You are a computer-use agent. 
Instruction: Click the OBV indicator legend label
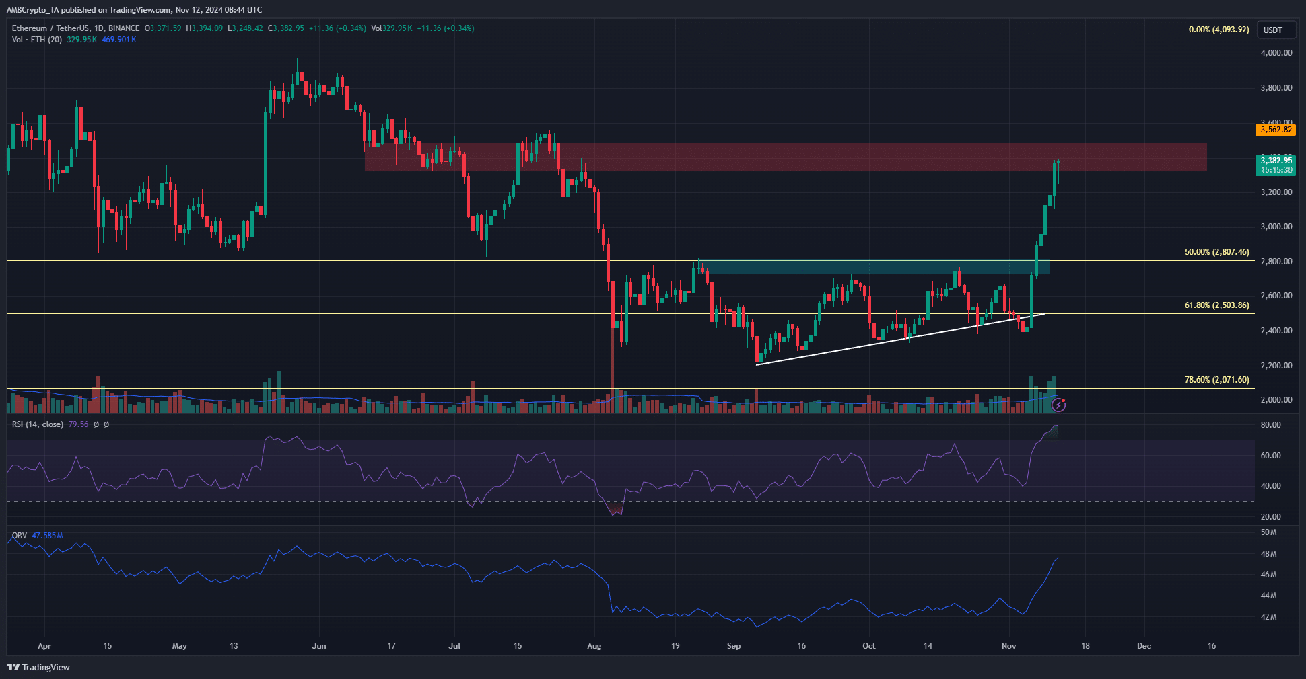[20, 536]
